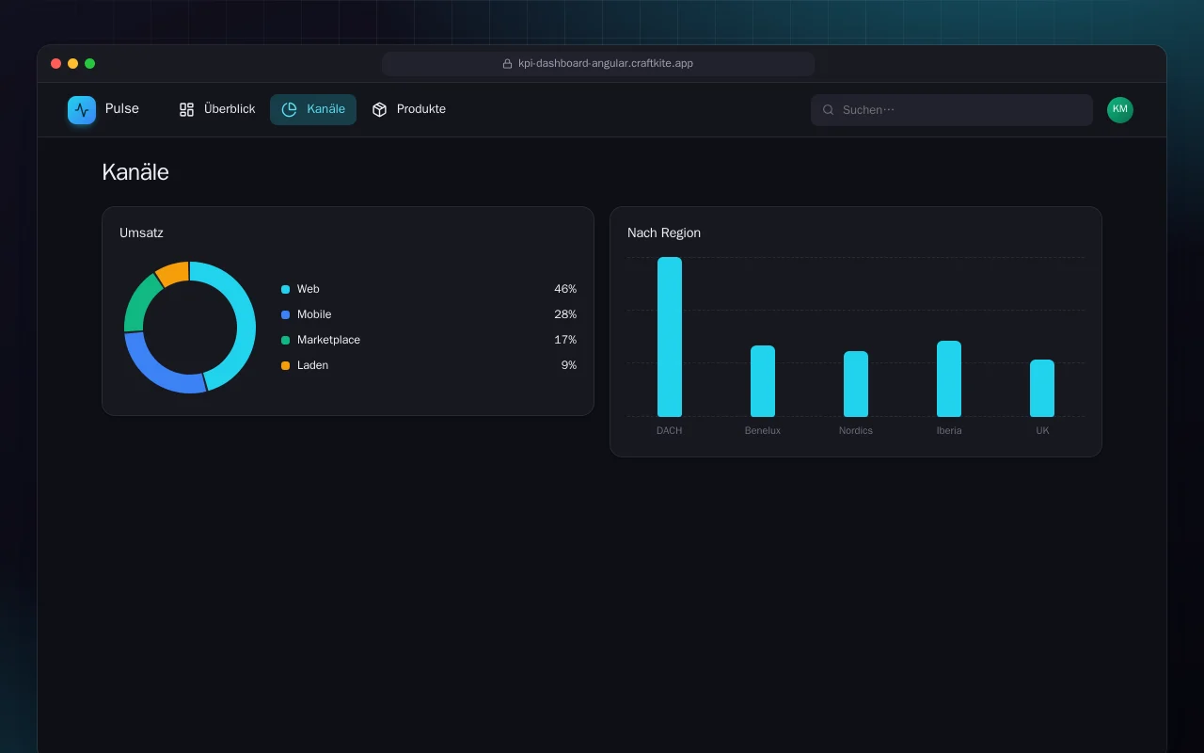Screen dimensions: 1204x753
Task: Select the Kanäle tab
Action: point(313,109)
